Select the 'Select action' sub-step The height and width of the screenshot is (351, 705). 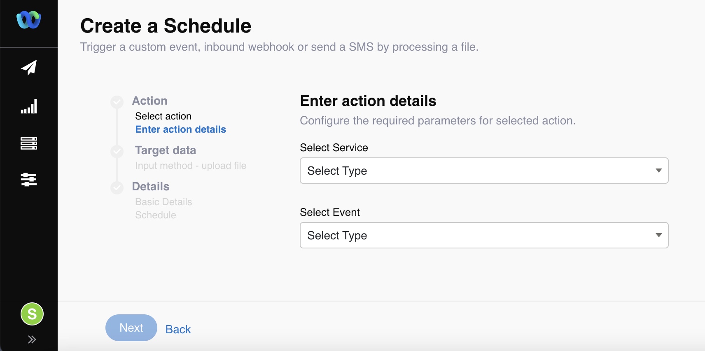coord(163,116)
